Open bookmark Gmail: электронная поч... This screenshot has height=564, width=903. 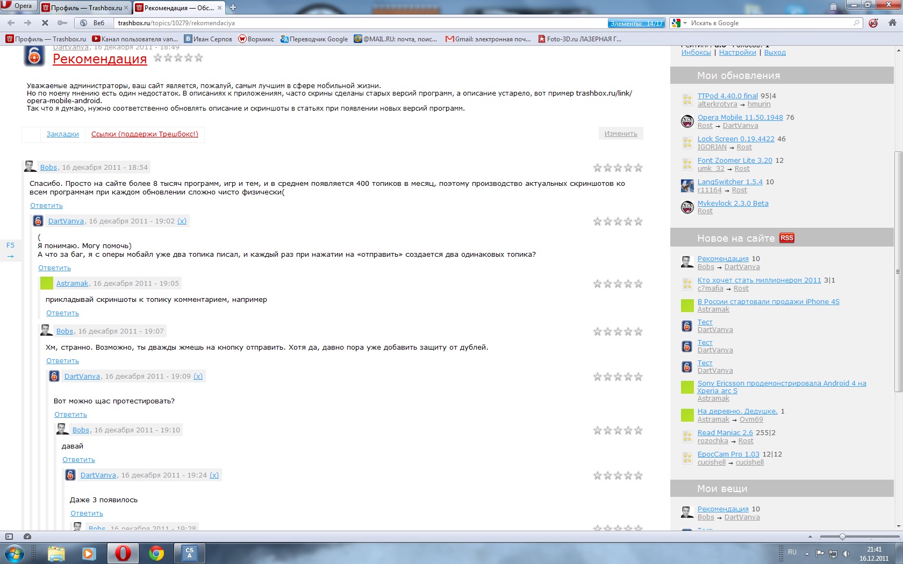tap(488, 39)
